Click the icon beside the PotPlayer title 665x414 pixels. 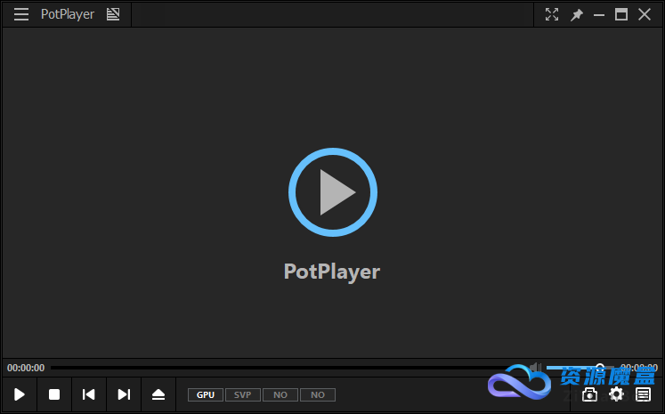113,14
